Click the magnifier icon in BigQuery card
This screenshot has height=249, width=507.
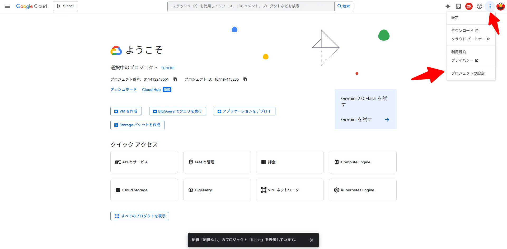pyautogui.click(x=191, y=190)
